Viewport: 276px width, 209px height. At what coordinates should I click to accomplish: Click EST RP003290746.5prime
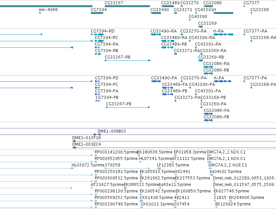(x=116, y=204)
